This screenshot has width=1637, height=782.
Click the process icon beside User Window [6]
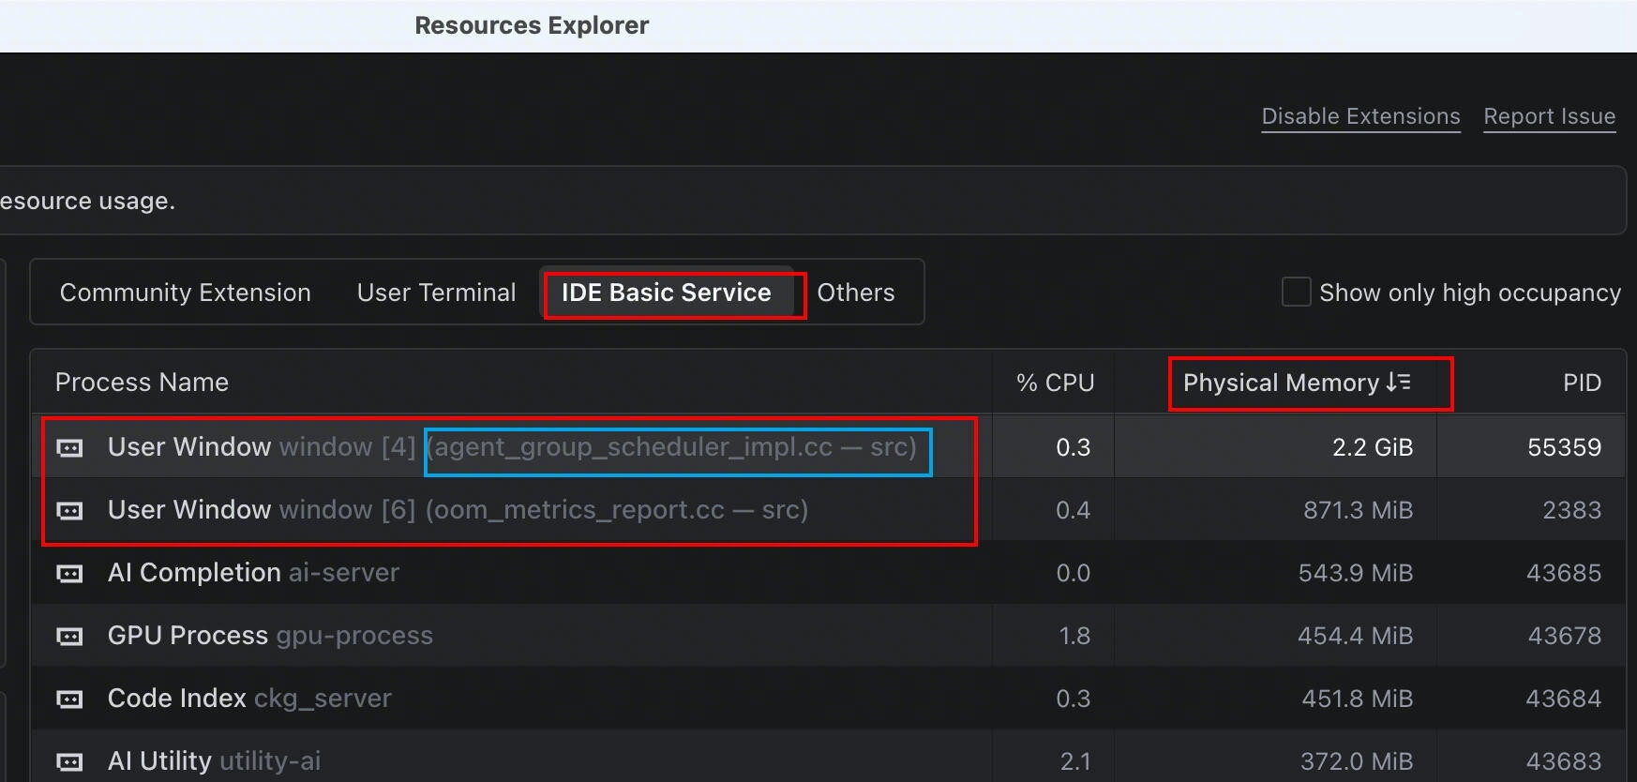pos(70,511)
